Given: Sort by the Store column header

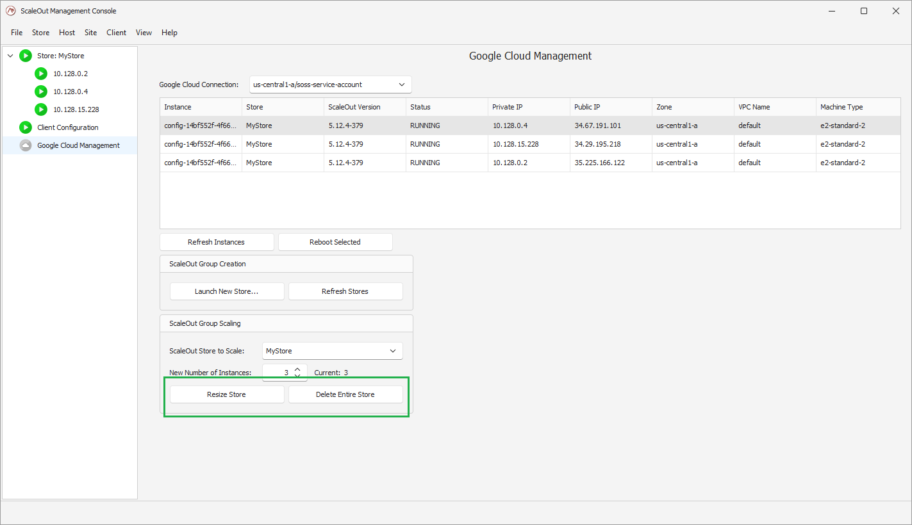Looking at the screenshot, I should tap(283, 107).
